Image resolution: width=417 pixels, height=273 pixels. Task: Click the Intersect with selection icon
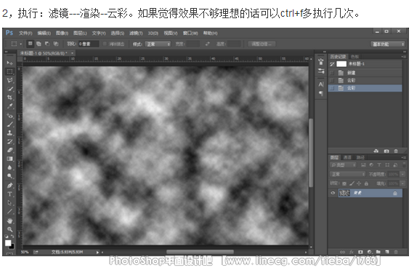56,44
